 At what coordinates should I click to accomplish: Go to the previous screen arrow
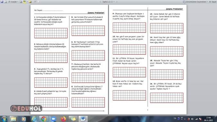101,2
